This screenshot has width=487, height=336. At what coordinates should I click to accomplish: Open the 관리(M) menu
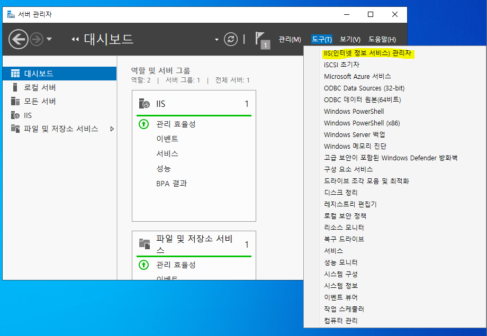(x=290, y=40)
